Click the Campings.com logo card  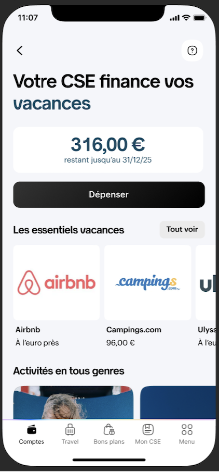tap(147, 283)
